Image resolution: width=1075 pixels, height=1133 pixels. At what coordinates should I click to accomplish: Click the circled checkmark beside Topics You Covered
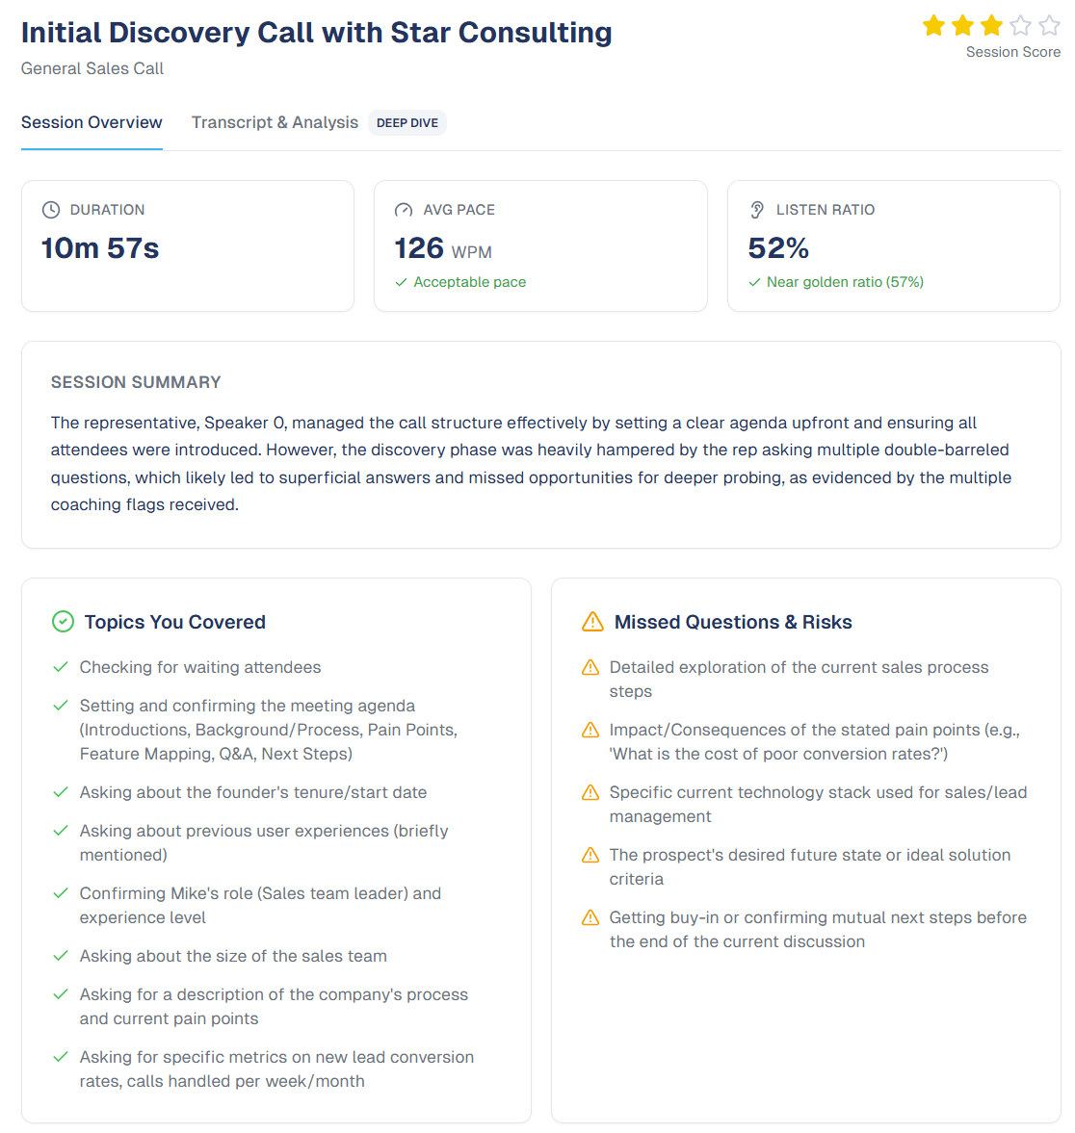click(x=63, y=622)
